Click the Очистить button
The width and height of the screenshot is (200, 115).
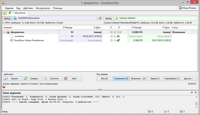tap(53, 79)
